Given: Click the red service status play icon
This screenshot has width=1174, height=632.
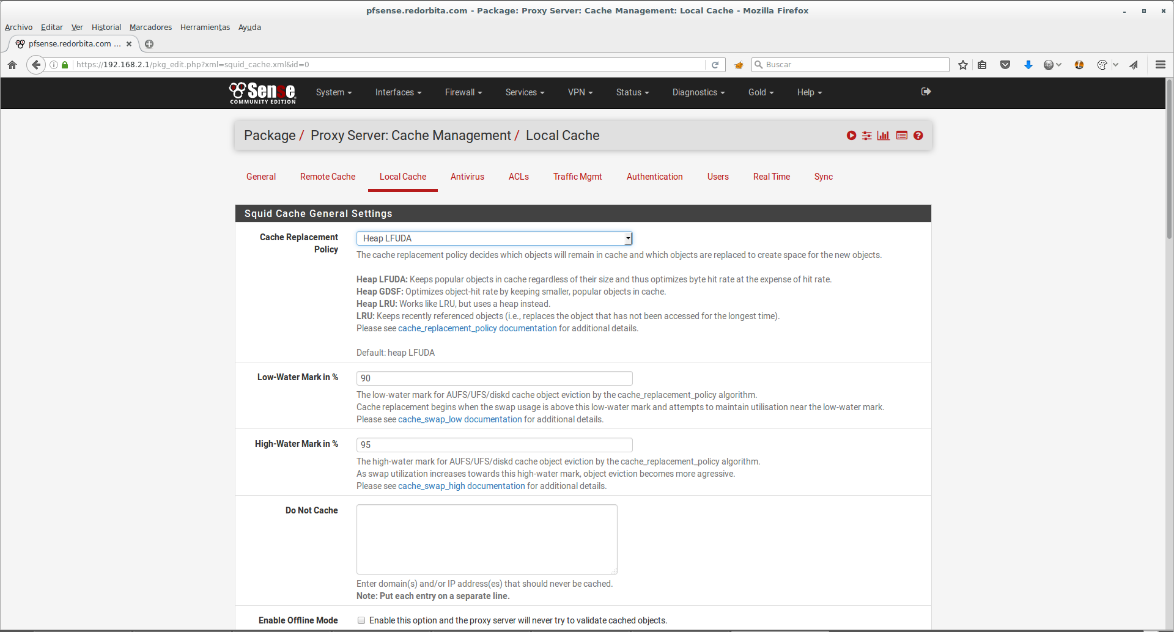Looking at the screenshot, I should tap(851, 136).
